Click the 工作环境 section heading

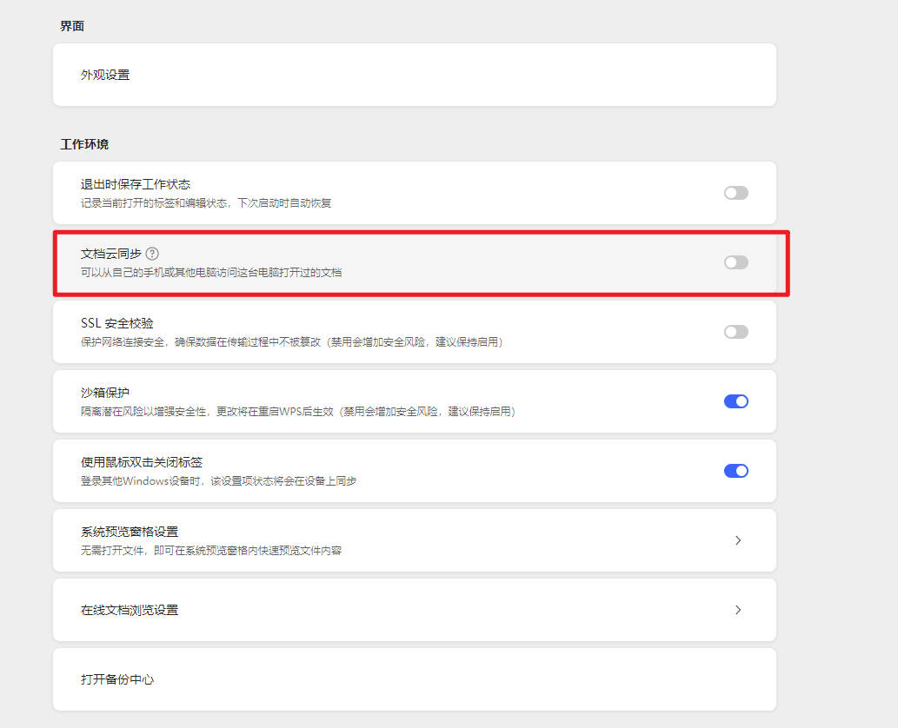pos(84,144)
